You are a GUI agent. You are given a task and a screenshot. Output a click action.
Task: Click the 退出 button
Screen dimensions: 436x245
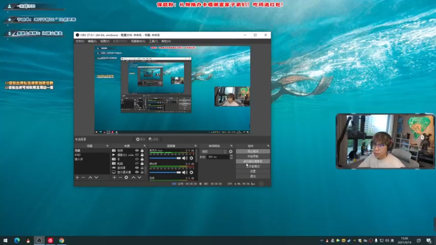[253, 176]
